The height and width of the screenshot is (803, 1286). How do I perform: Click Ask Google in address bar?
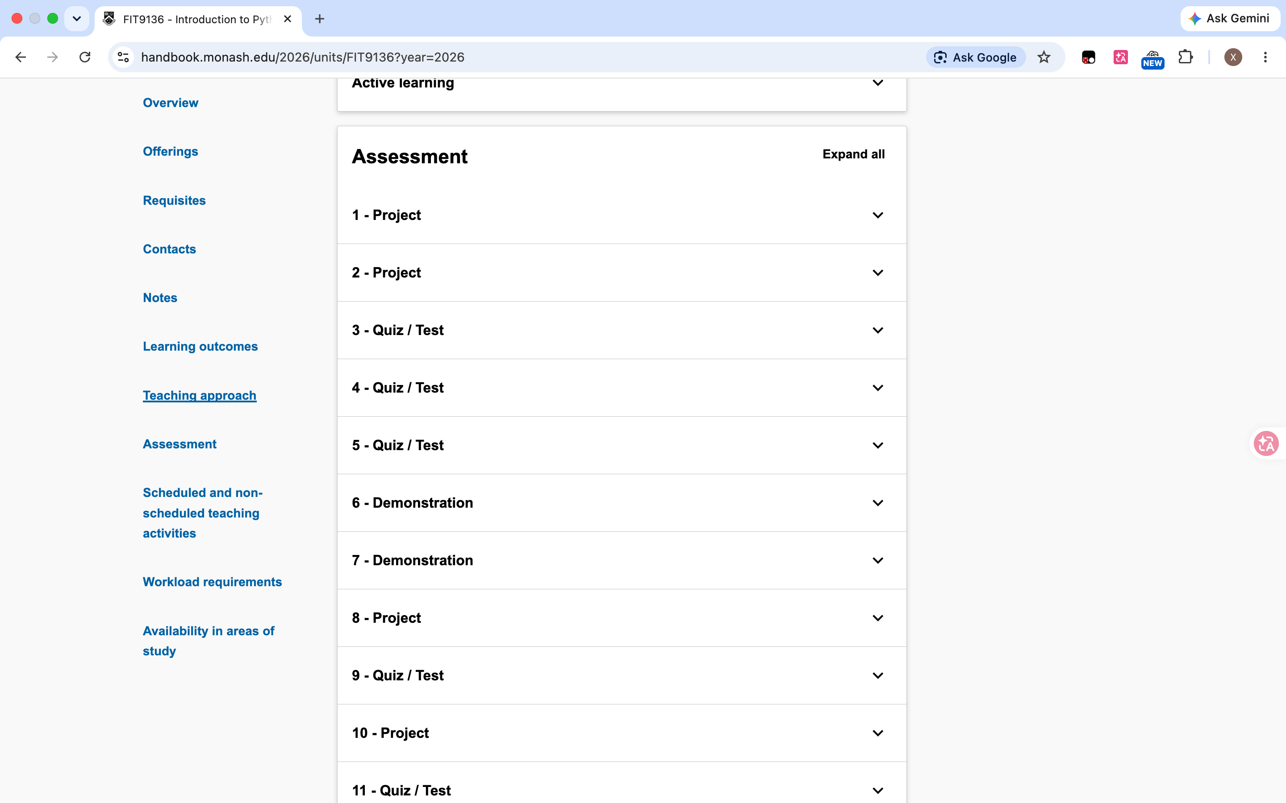975,58
